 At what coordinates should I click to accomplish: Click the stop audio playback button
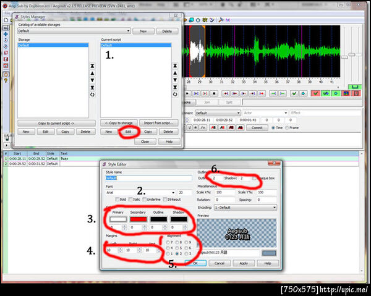[214, 93]
